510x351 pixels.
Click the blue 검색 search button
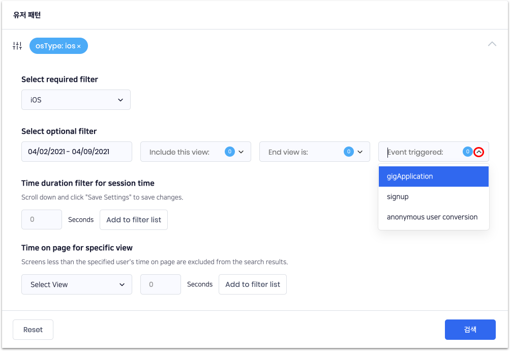click(470, 330)
